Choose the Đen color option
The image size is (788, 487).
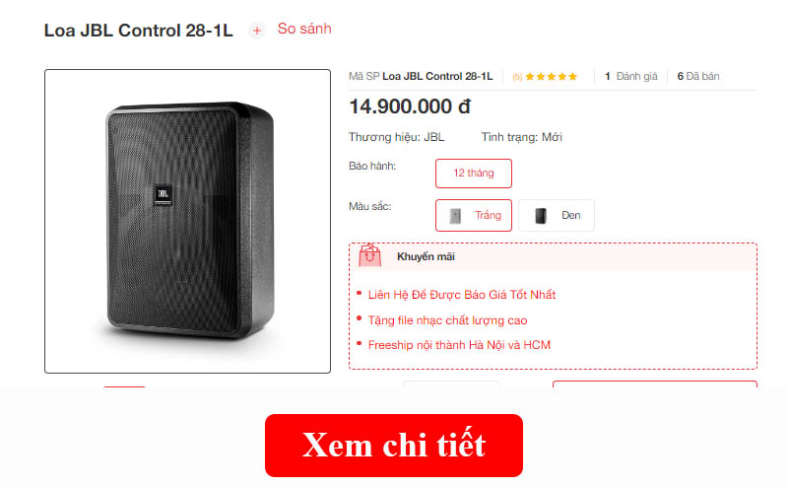(x=557, y=215)
